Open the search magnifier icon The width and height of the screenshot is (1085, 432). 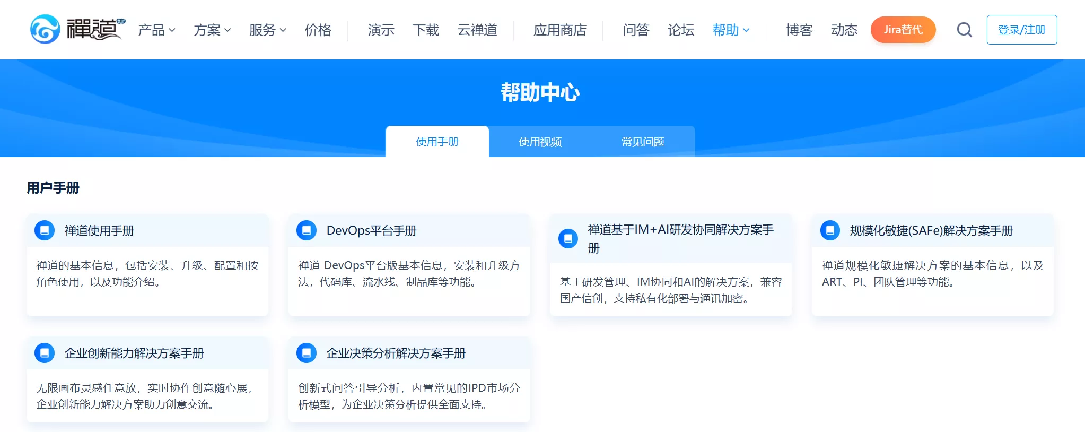coord(964,30)
